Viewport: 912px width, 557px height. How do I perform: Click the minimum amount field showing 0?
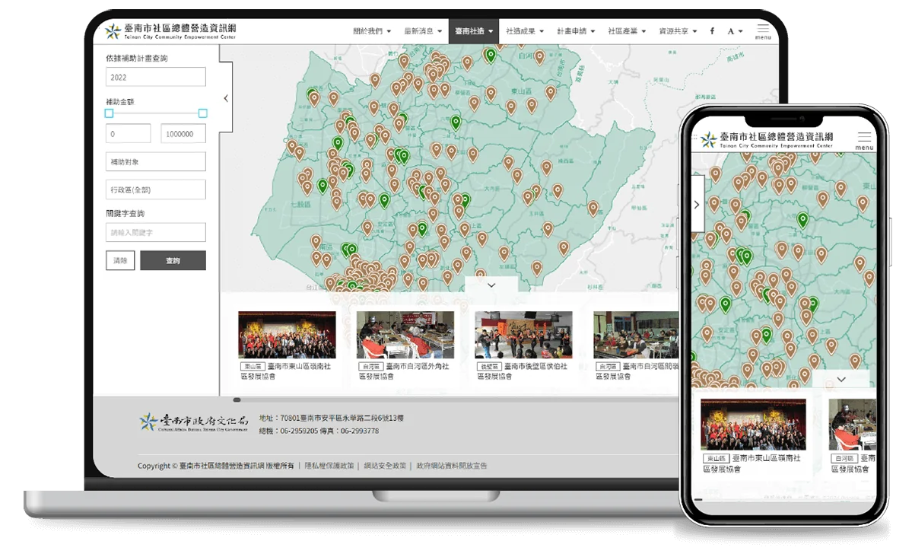tap(128, 133)
